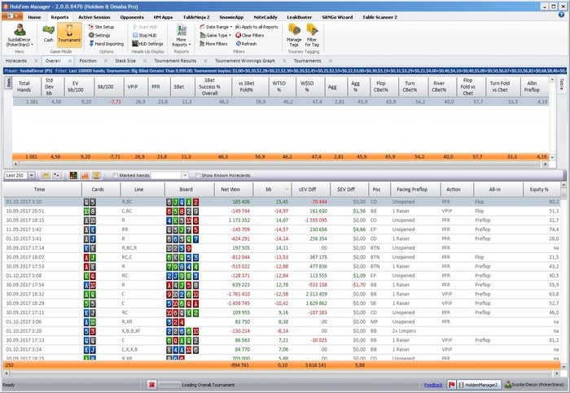The image size is (570, 393).
Task: Open Settings in the Options group
Action: (x=99, y=35)
